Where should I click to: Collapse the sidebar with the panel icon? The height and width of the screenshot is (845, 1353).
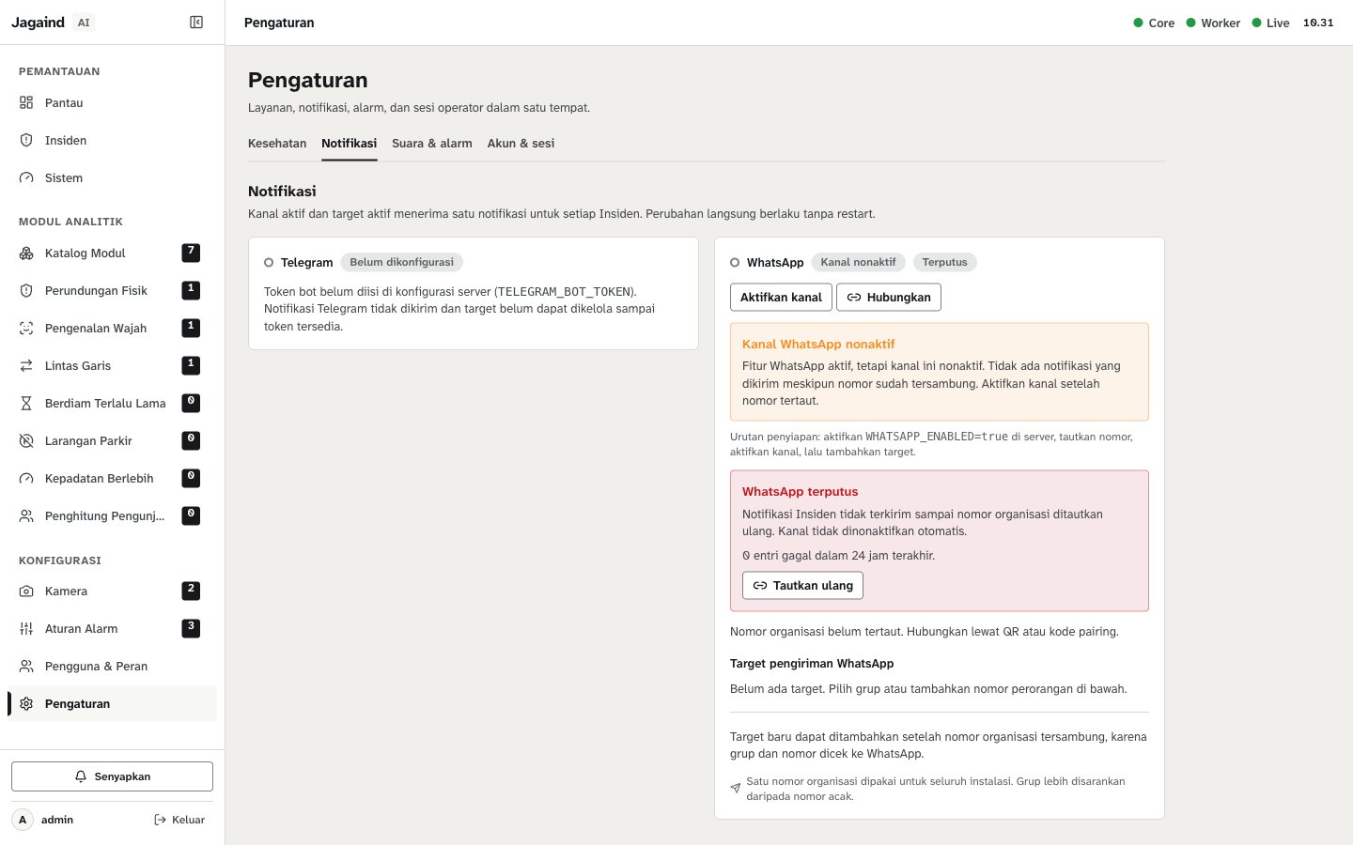coord(196,23)
